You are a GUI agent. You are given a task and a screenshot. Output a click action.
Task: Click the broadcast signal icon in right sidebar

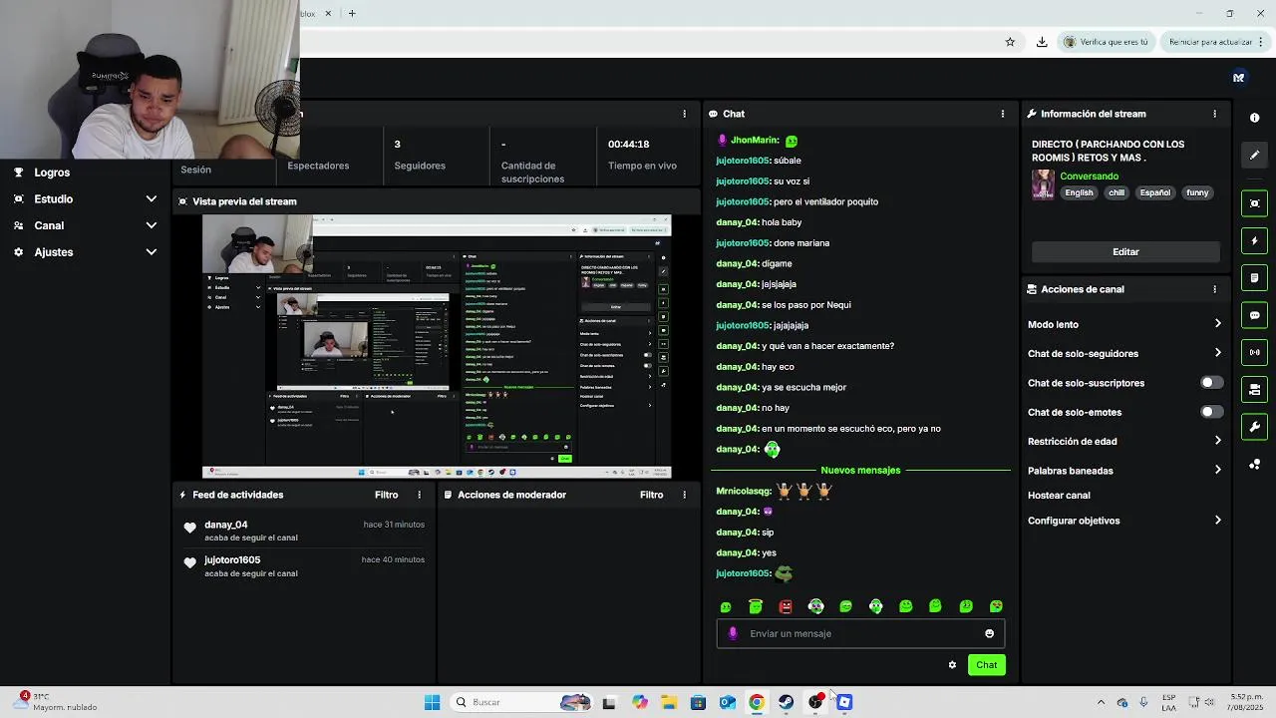[x=1254, y=352]
